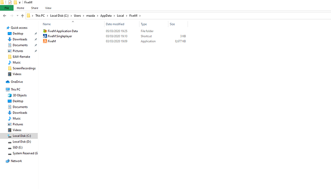331x189 pixels.
Task: Open the FiveM Application Data folder icon
Action: click(45, 31)
